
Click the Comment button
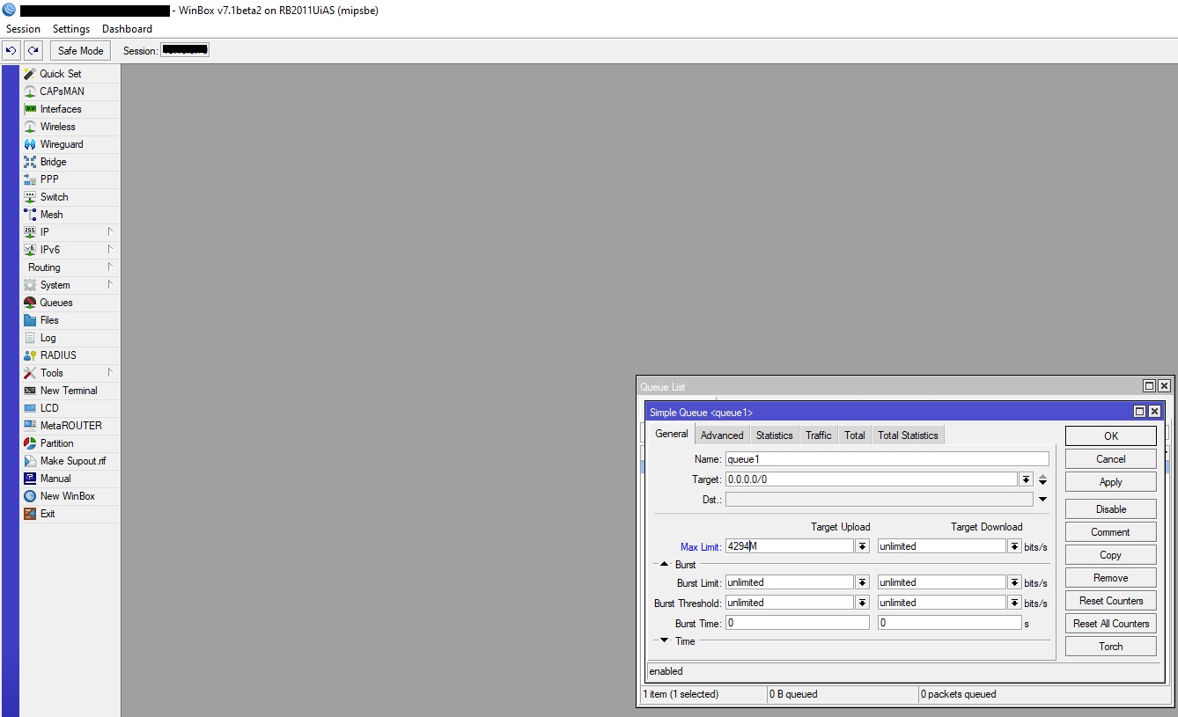click(x=1111, y=532)
